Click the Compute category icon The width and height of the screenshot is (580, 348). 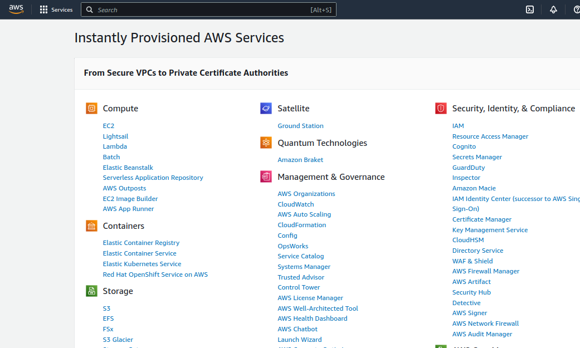click(91, 109)
